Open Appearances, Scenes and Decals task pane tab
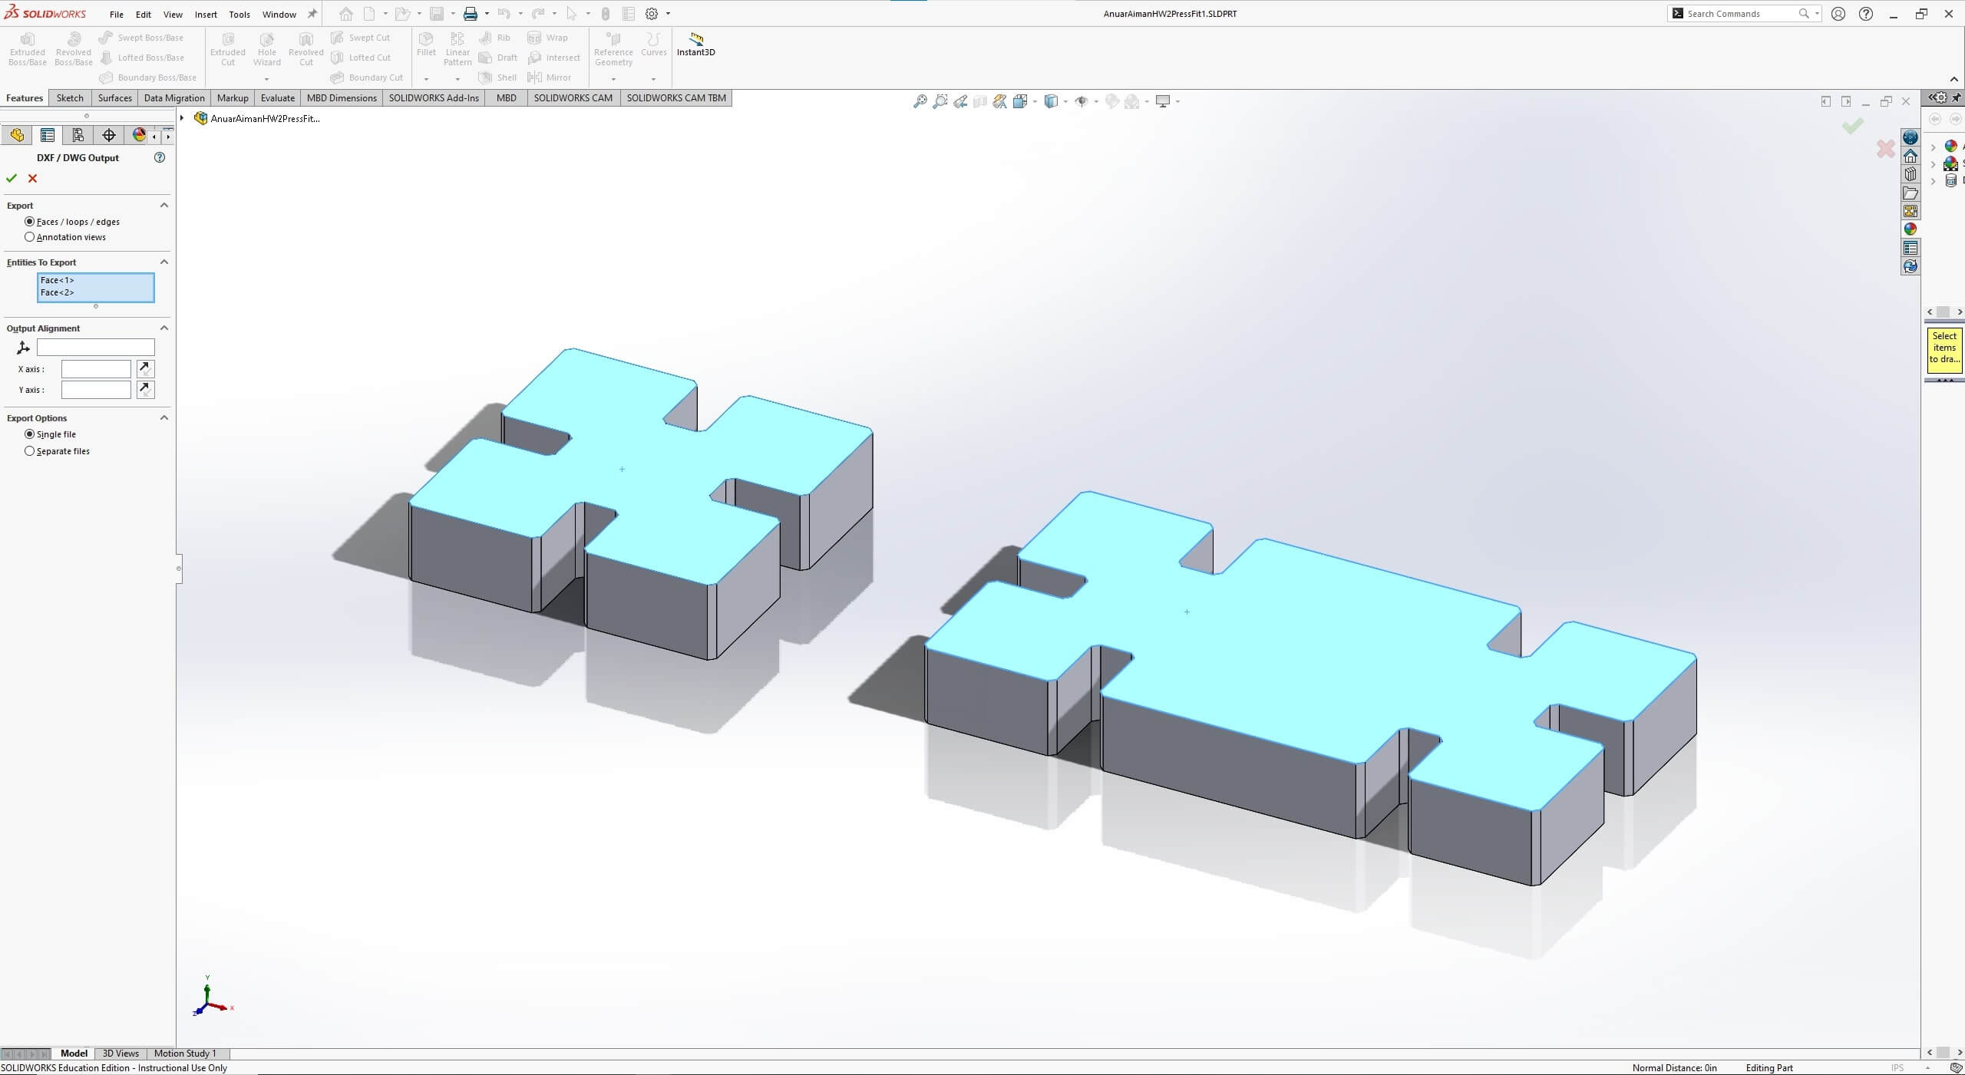The height and width of the screenshot is (1075, 1965). click(1911, 229)
